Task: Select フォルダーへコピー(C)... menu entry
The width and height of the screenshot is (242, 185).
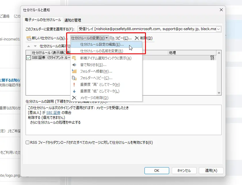Action: click(x=106, y=78)
